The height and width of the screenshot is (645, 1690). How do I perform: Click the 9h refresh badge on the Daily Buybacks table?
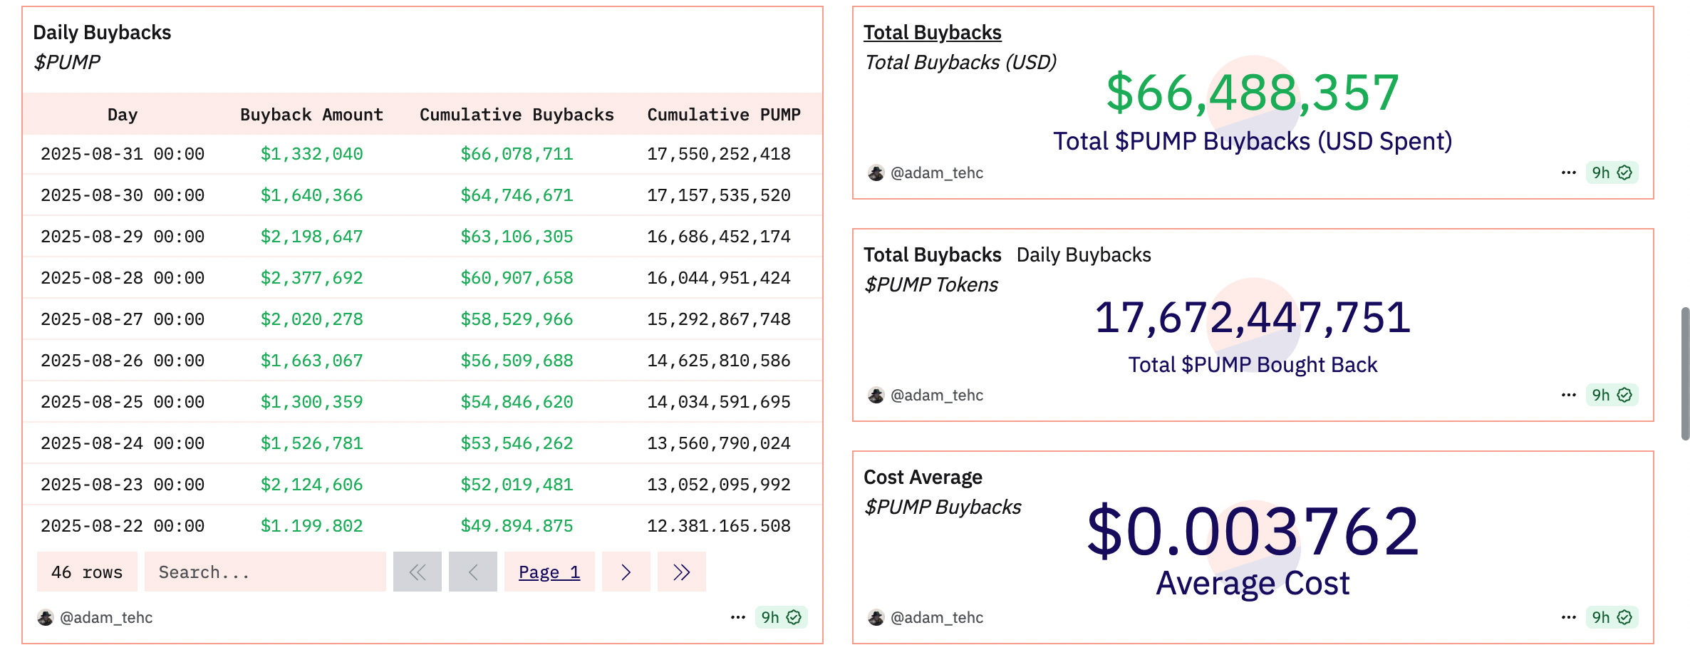(x=780, y=617)
